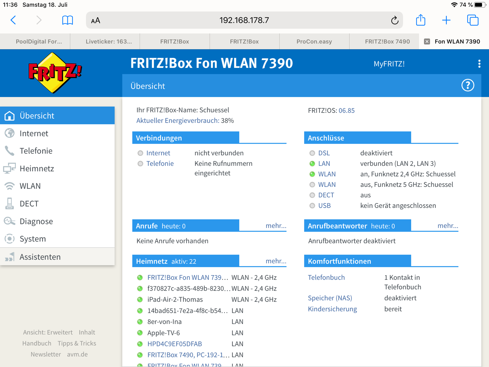Click the DECT handset icon
Image resolution: width=489 pixels, height=367 pixels.
9,203
